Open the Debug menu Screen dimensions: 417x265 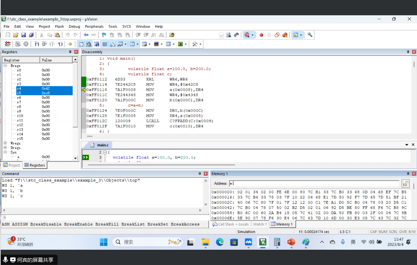[x=74, y=26]
